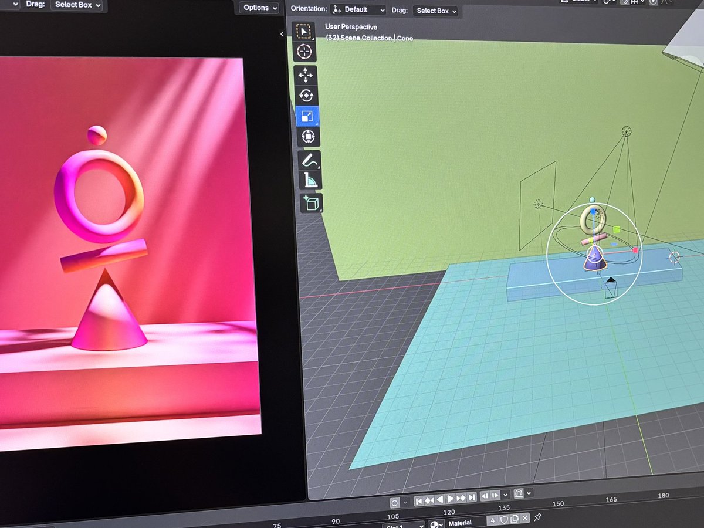Image resolution: width=704 pixels, height=528 pixels.
Task: Expand the snapping options dropdown
Action: [529, 493]
